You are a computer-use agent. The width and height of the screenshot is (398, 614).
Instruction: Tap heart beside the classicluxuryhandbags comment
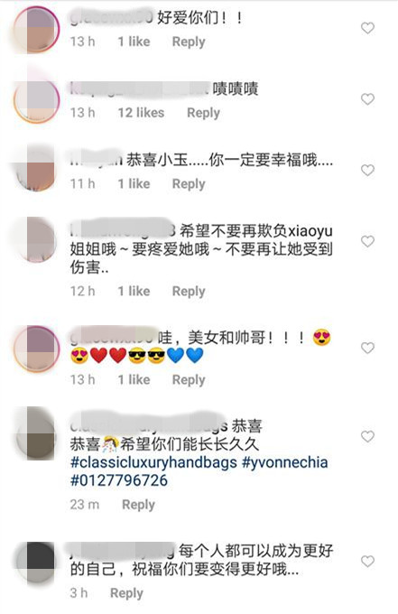coord(367,436)
